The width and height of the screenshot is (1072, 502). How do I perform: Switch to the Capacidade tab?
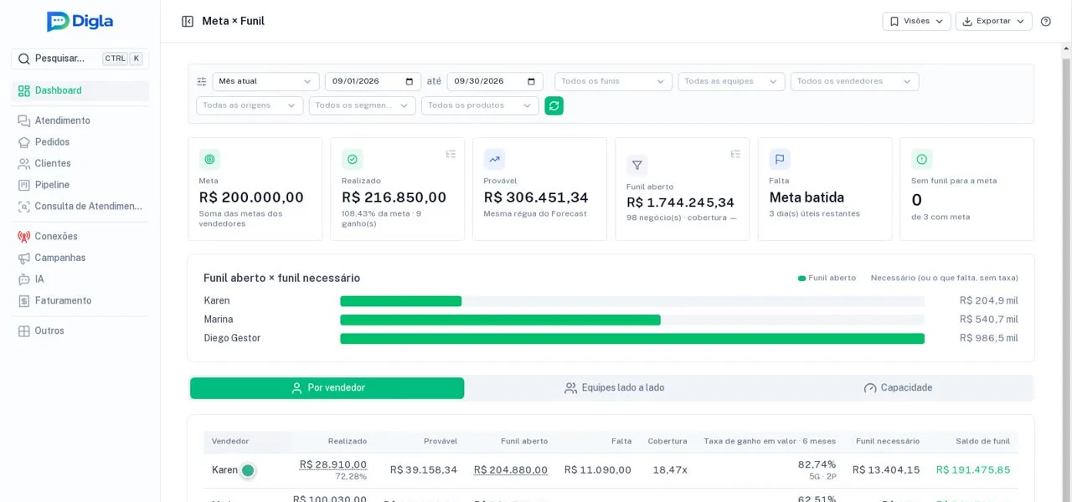pos(898,388)
